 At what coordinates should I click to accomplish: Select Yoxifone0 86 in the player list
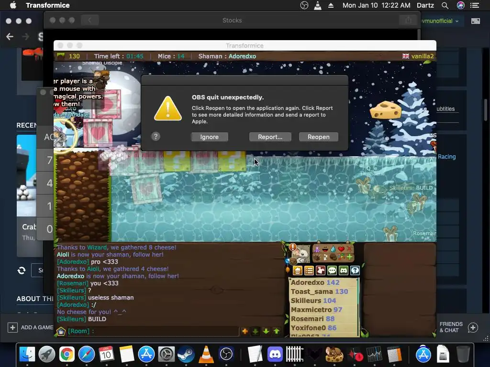tap(313, 328)
